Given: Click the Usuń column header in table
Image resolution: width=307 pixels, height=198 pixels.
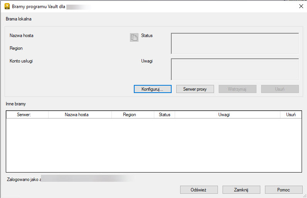Looking at the screenshot, I should 291,115.
